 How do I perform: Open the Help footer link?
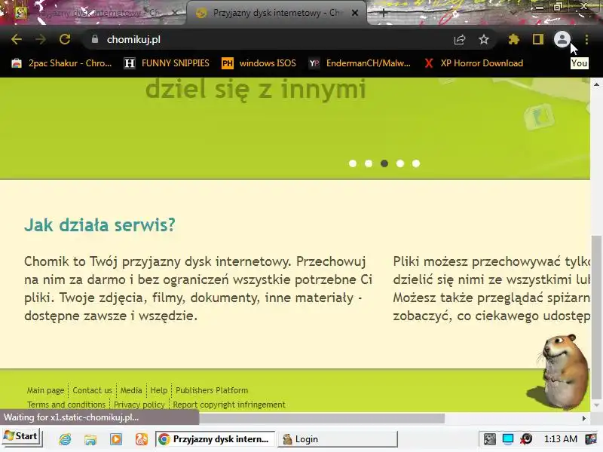[158, 390]
